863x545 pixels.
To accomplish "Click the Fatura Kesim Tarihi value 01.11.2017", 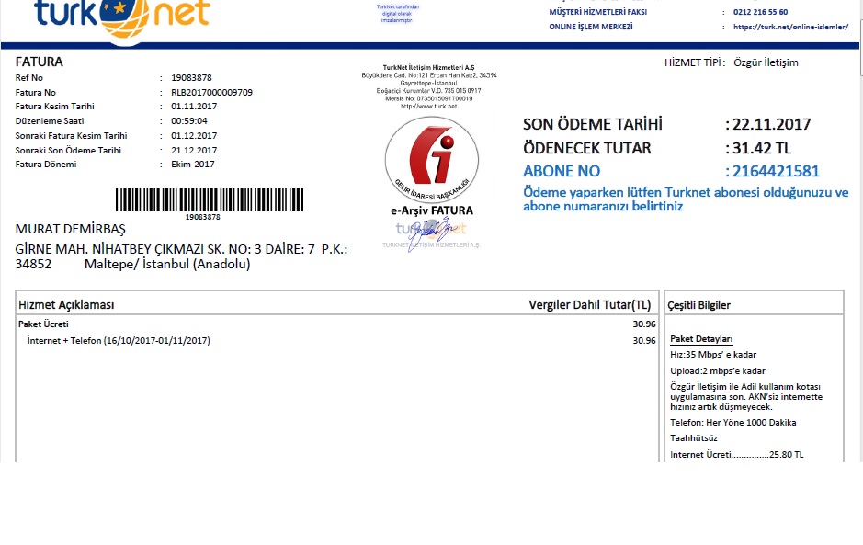I will tap(194, 107).
